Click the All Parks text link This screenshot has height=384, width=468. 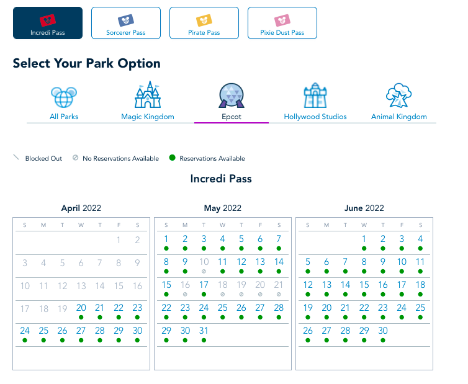[64, 117]
